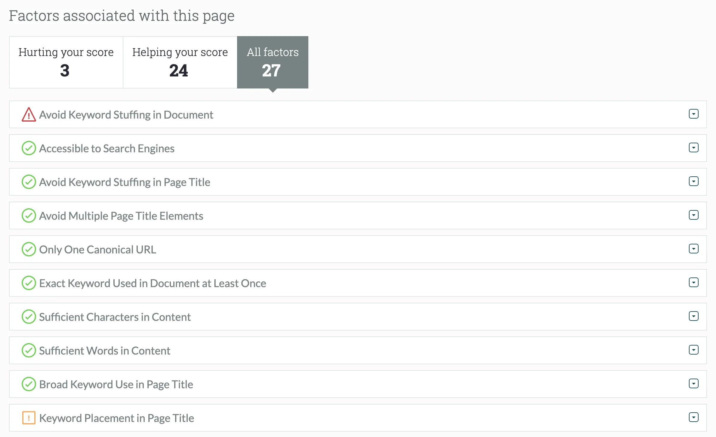Screen dimensions: 716x437
Task: Click the Avoid Keyword Stuffing in Page Title label
Action: (x=125, y=182)
